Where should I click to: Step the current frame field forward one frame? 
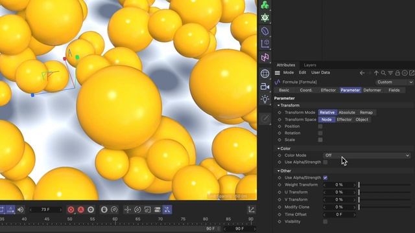(60, 210)
